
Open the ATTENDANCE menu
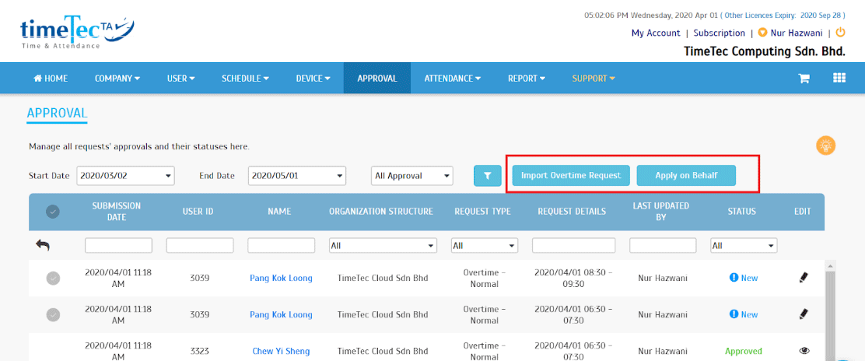453,79
